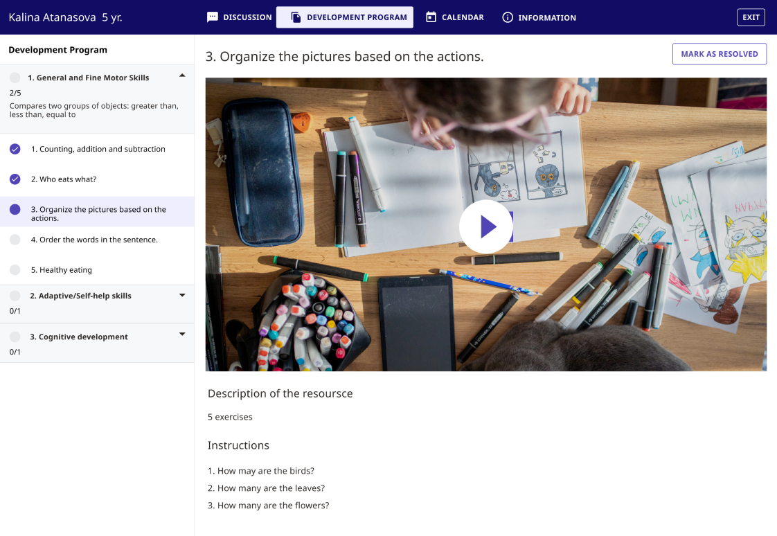Click status circle for Order the words

pyautogui.click(x=15, y=240)
